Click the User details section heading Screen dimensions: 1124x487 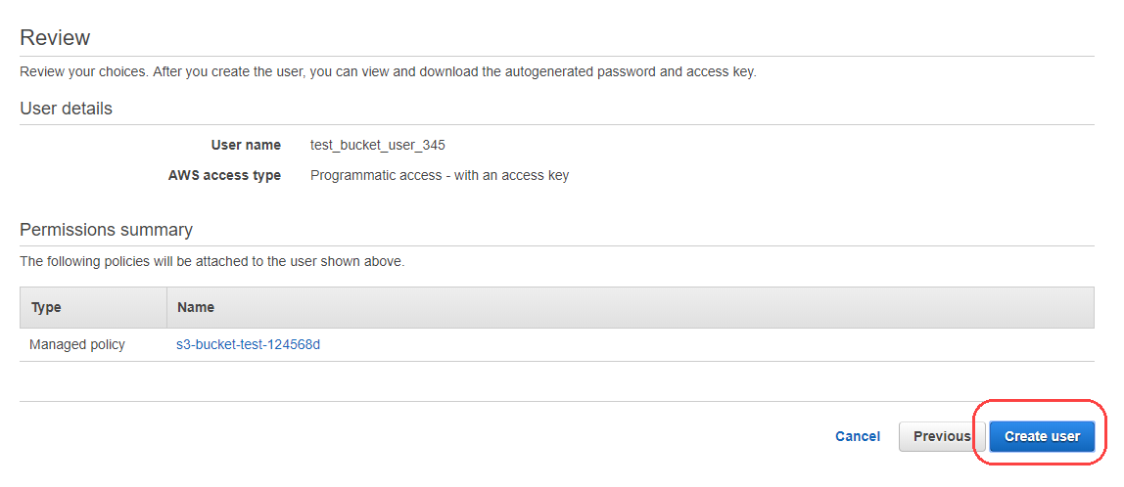66,109
